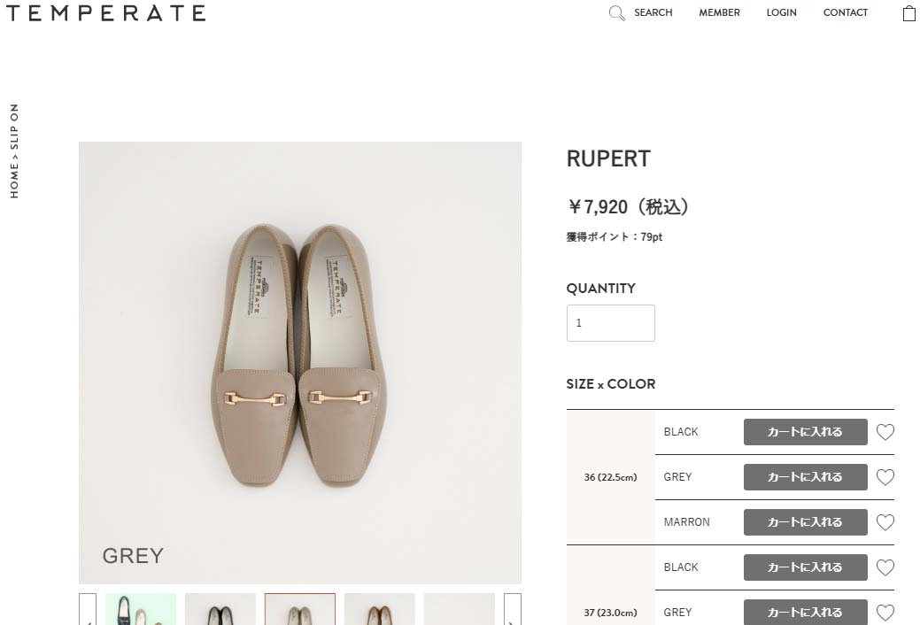Select the brown marron loafers thumbnail
This screenshot has height=625, width=920.
[380, 610]
